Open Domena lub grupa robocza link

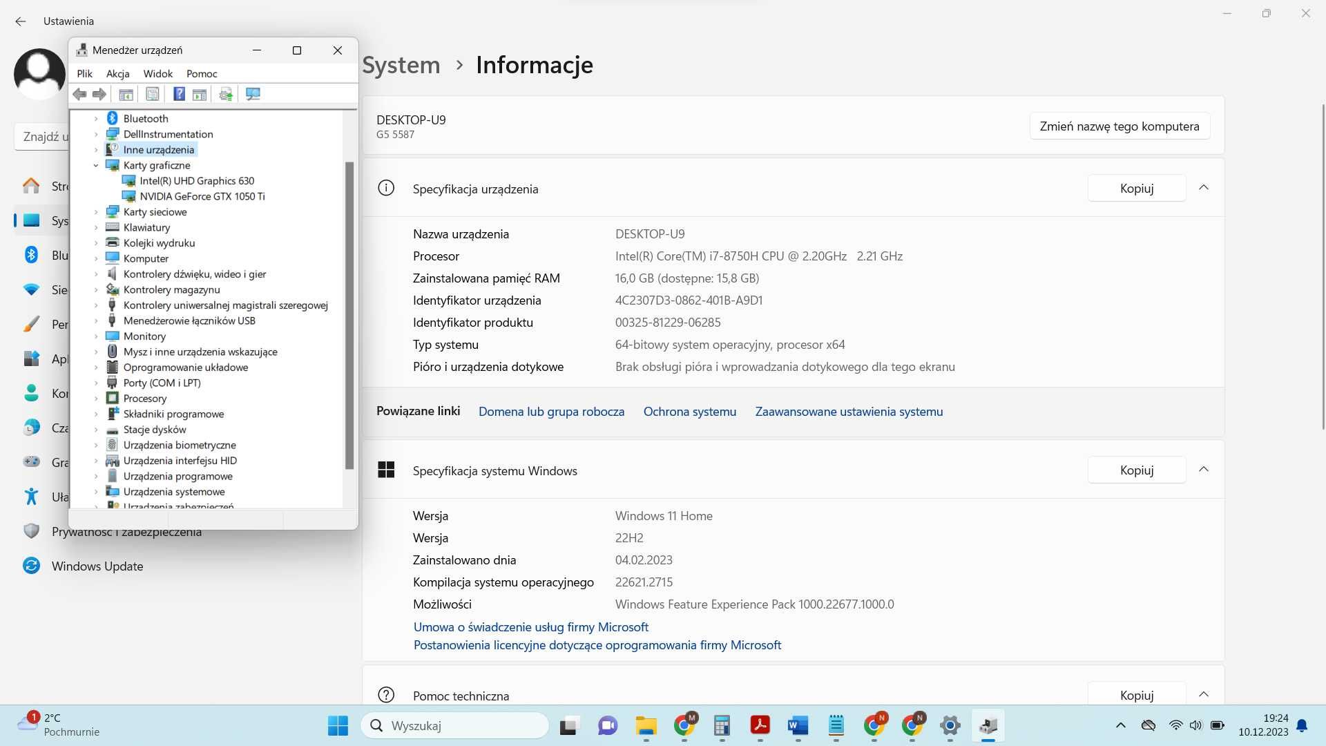pos(551,412)
